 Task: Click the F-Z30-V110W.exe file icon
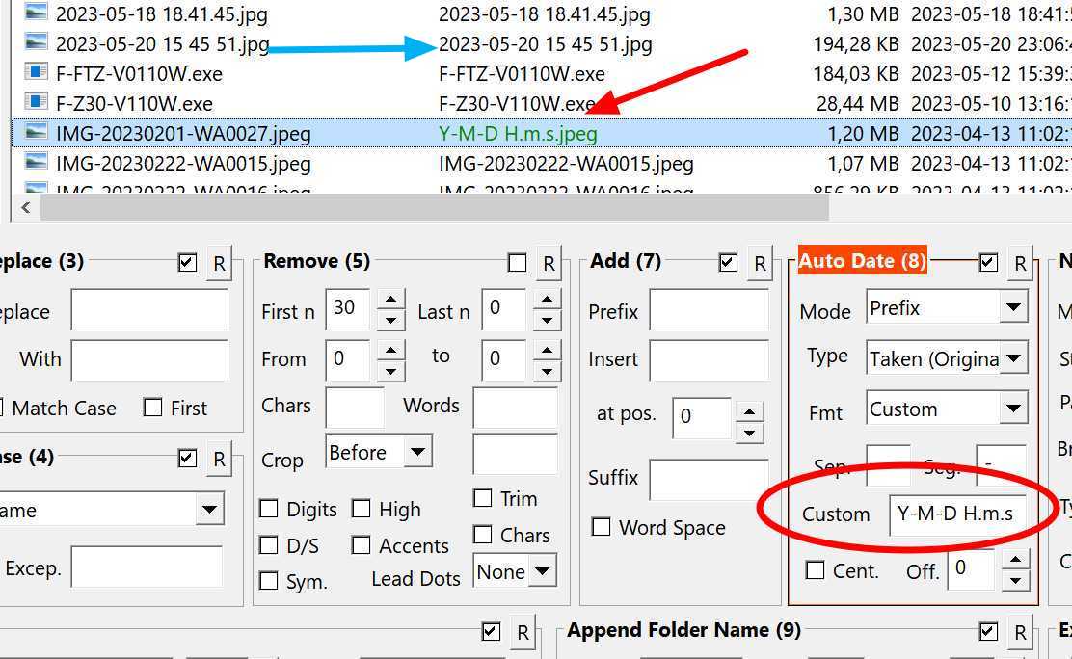pyautogui.click(x=36, y=103)
